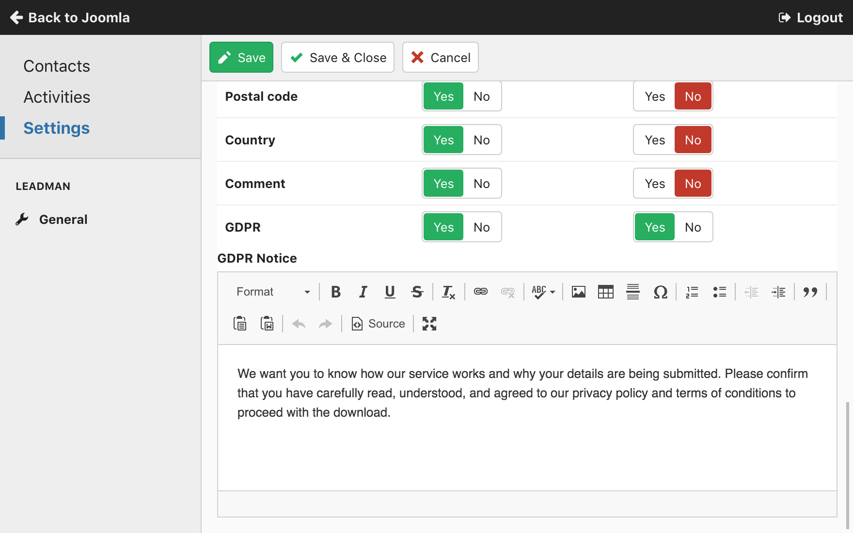
Task: Apply block quote formatting
Action: coord(810,292)
